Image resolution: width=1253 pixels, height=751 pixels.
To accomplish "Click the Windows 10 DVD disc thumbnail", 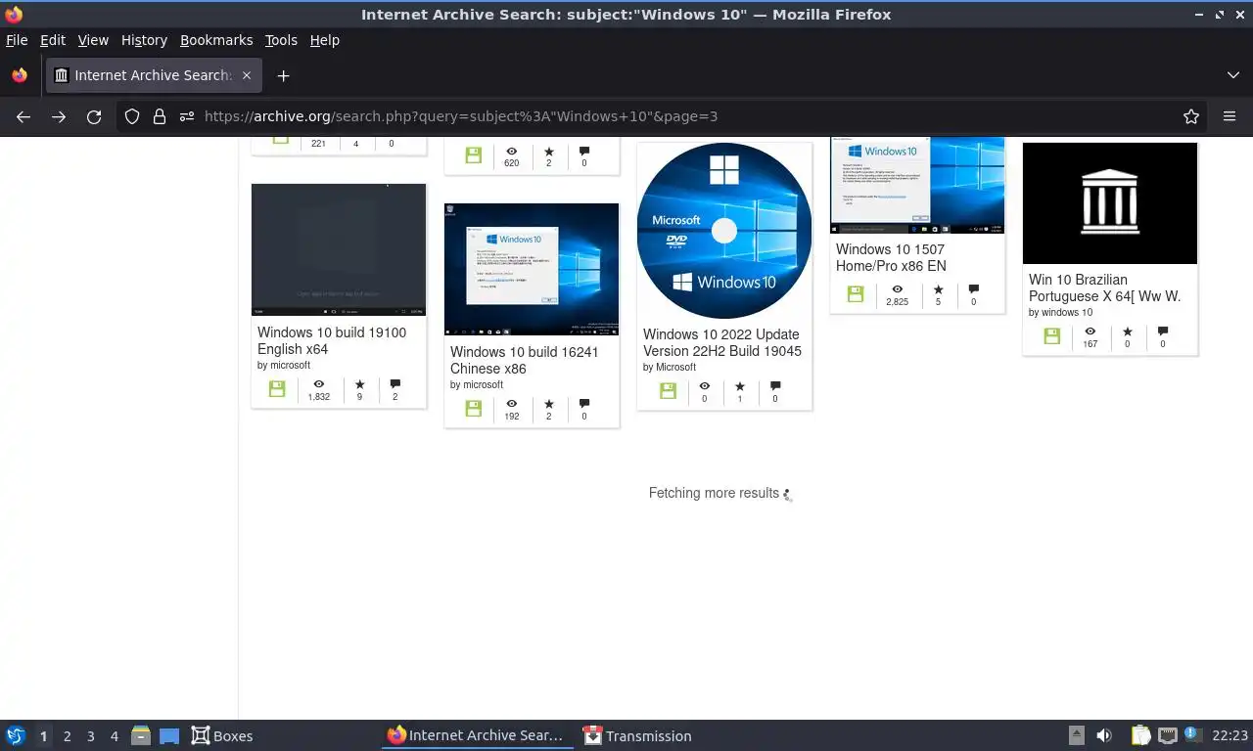I will 724,231.
